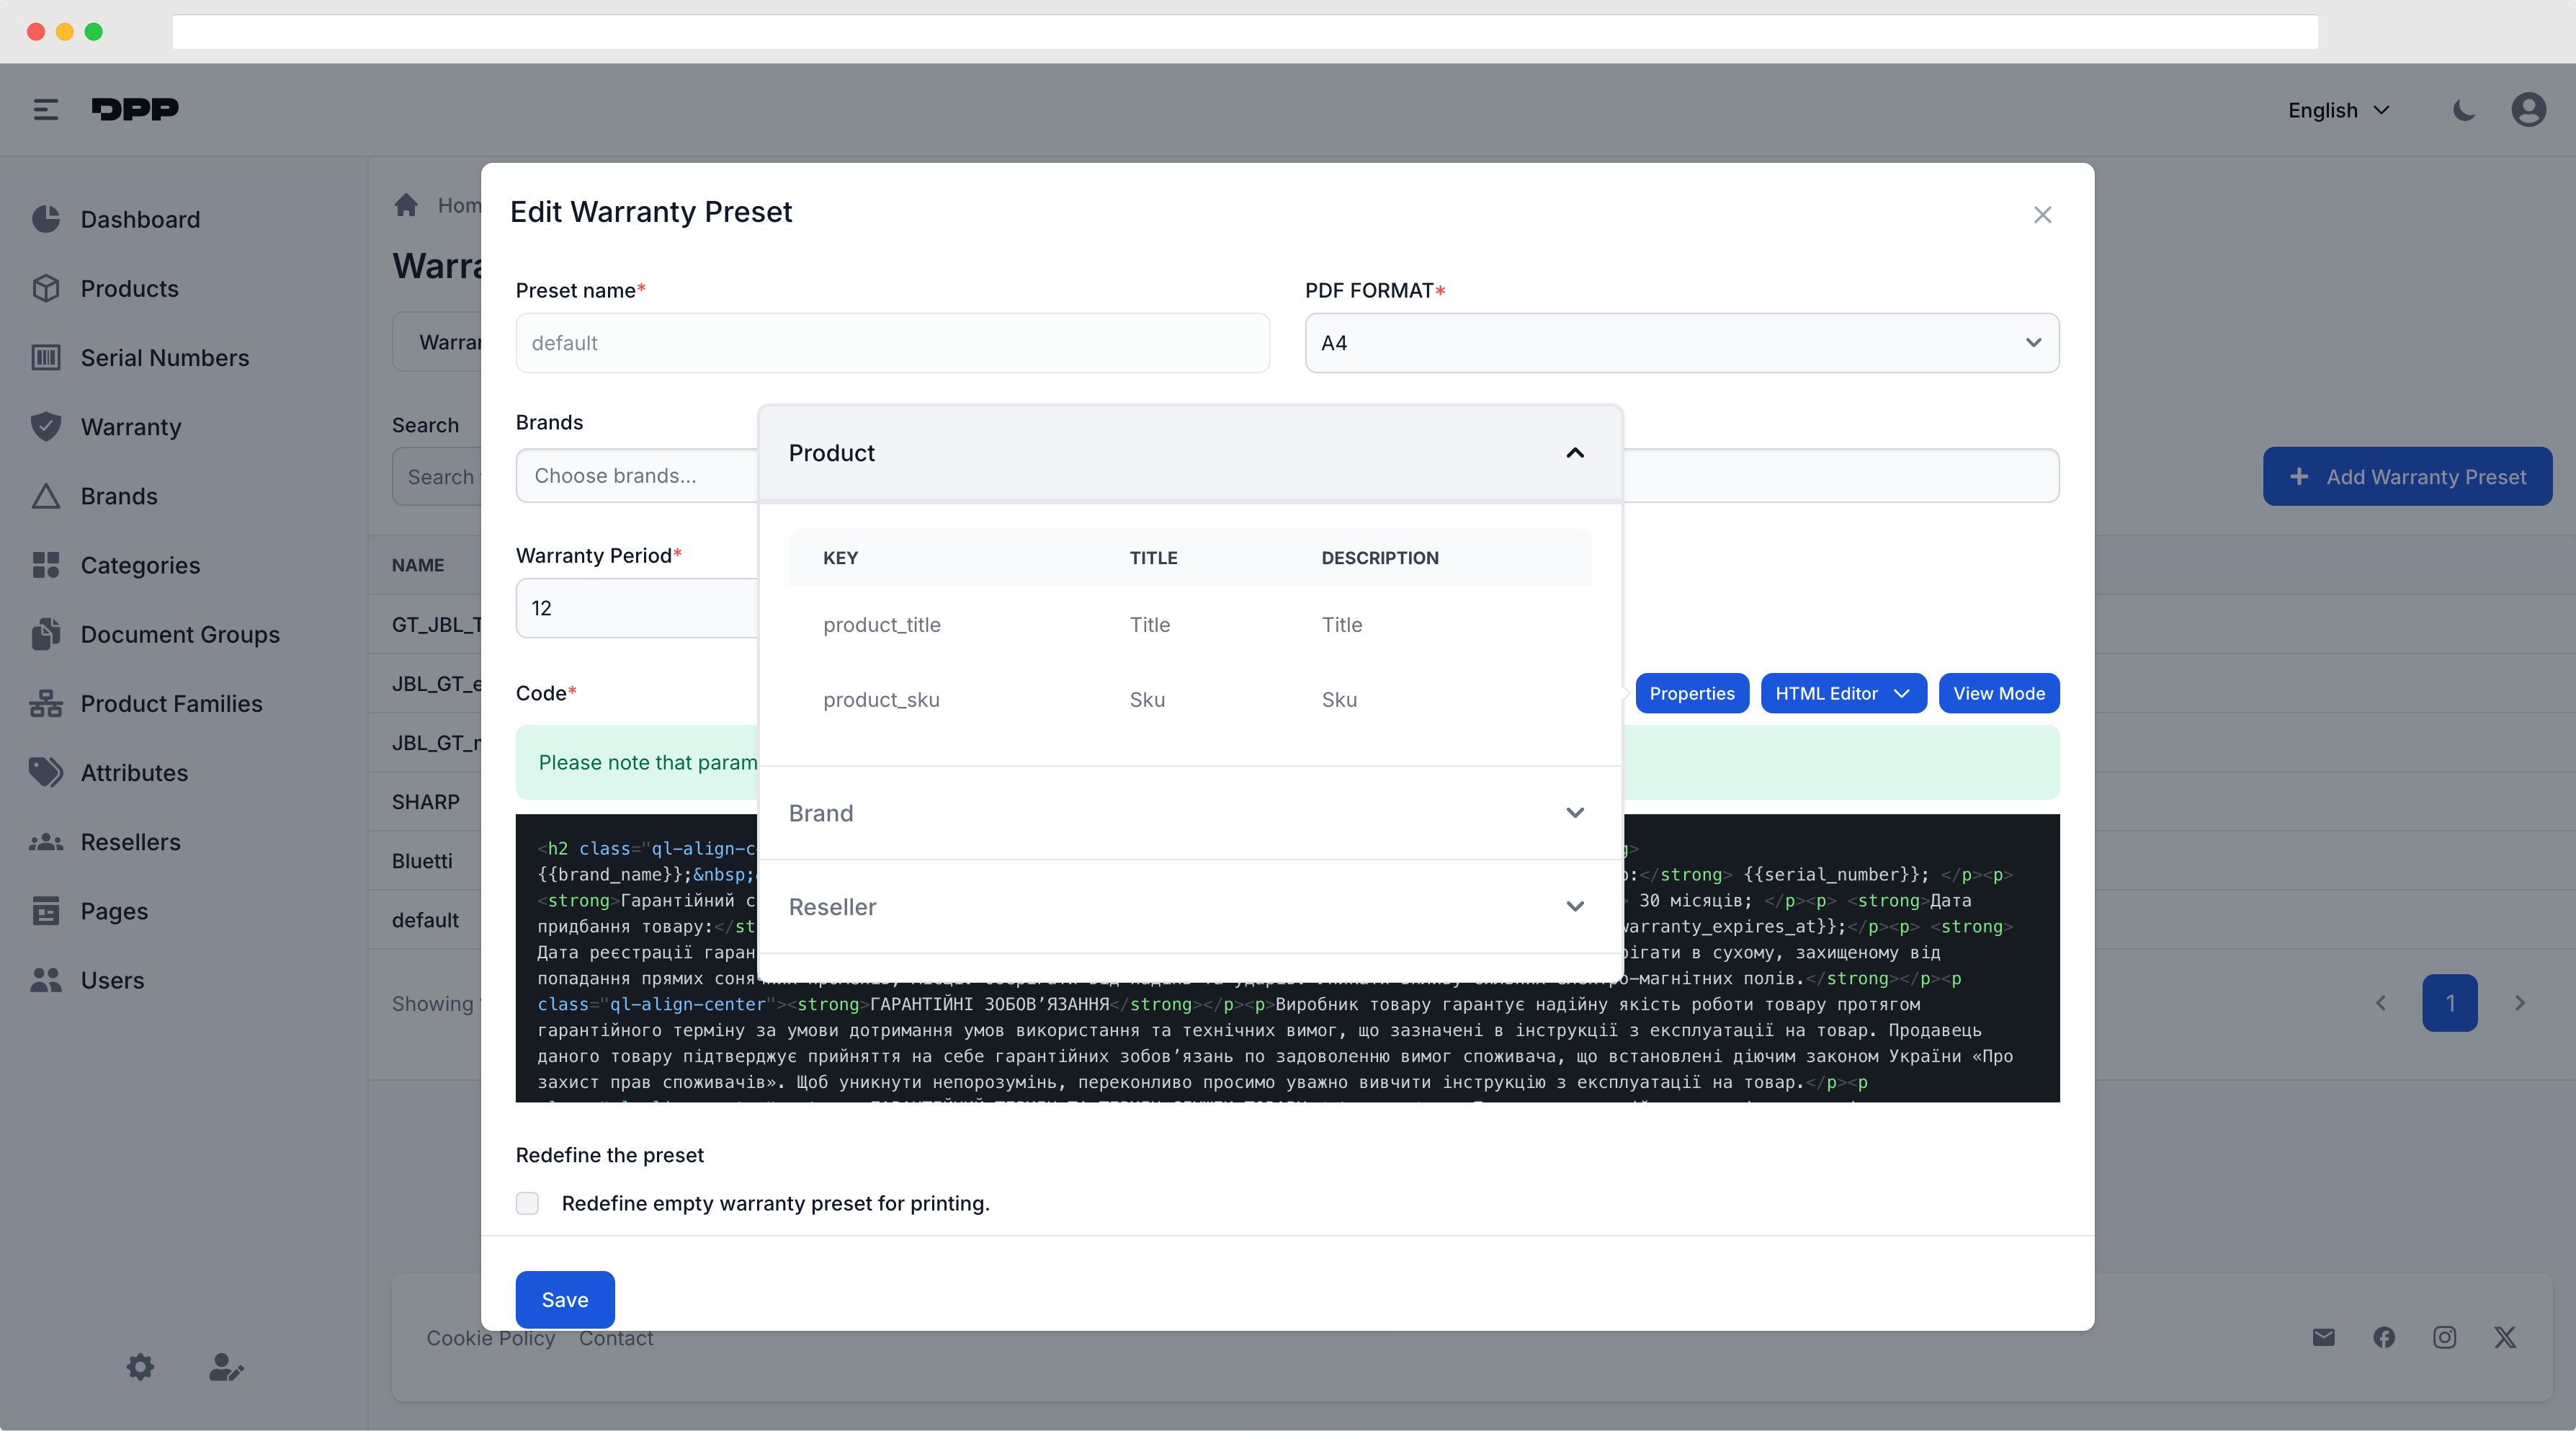Open Product Families hierarchy icon

click(x=46, y=703)
